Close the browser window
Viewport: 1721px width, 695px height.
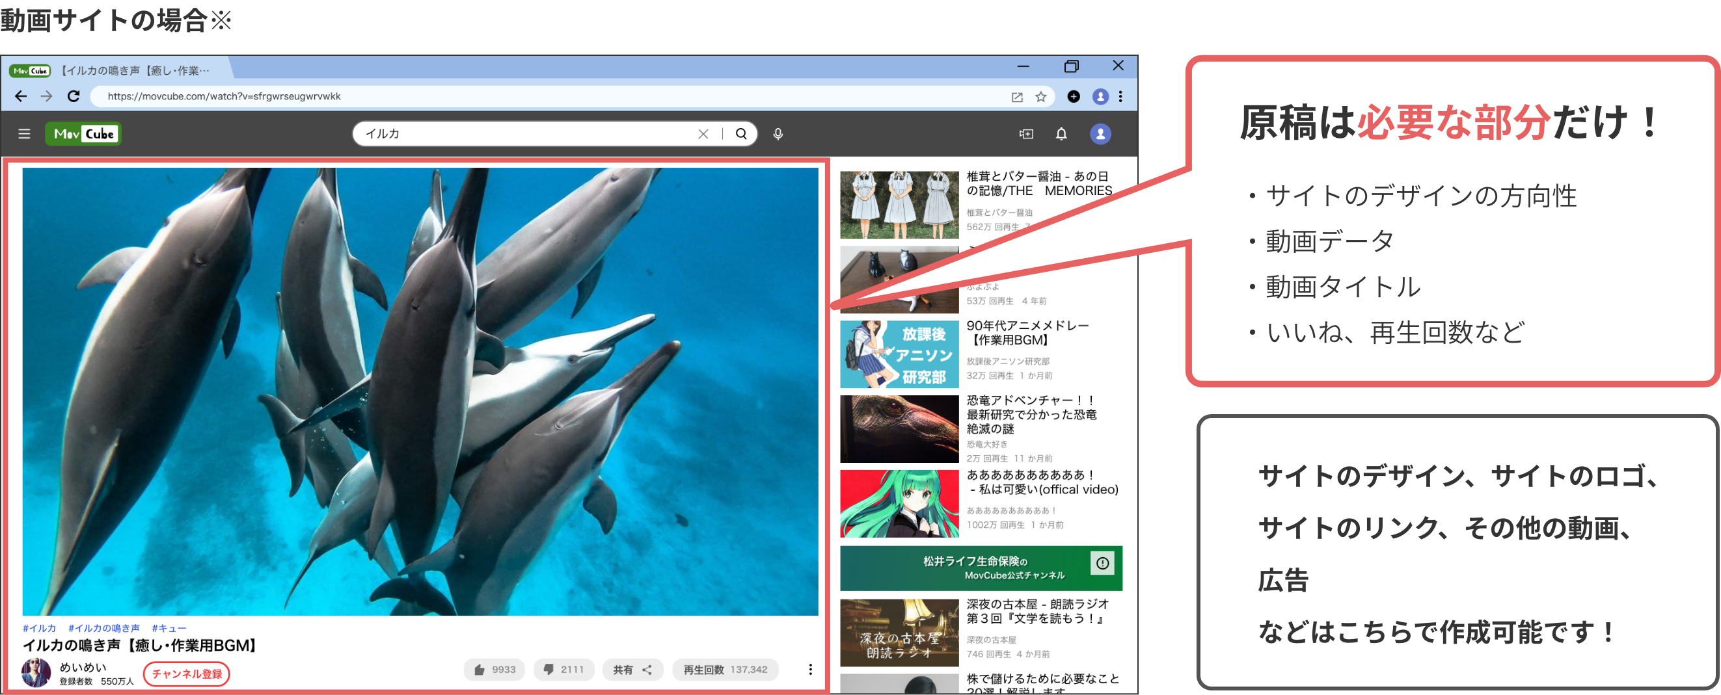click(x=1118, y=66)
